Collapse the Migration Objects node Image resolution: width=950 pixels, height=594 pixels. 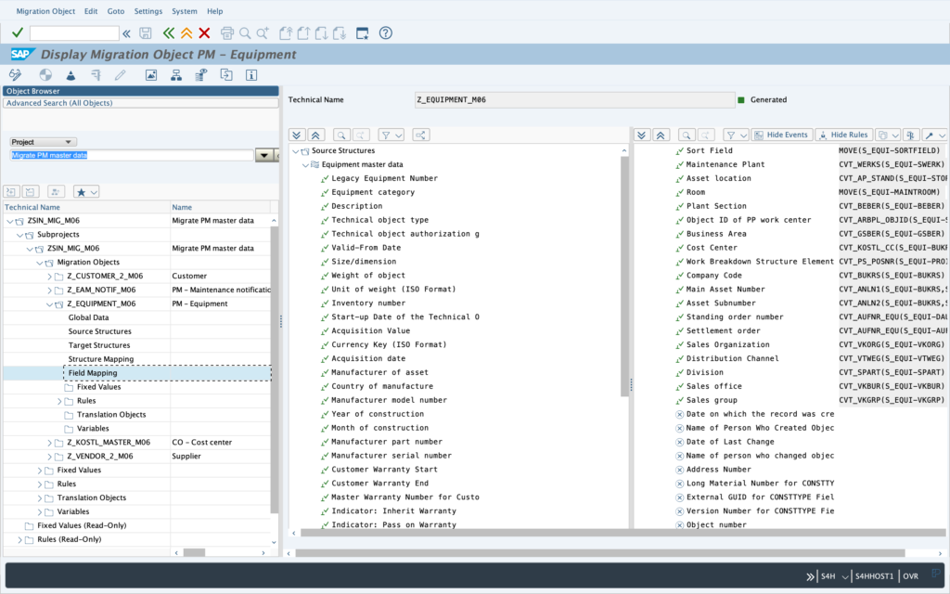coord(40,263)
